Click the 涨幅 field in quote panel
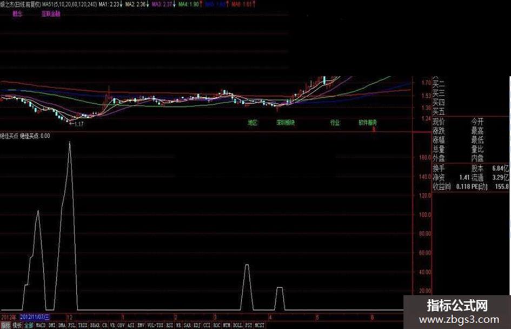Viewport: 511px width, 329px height. 439,140
